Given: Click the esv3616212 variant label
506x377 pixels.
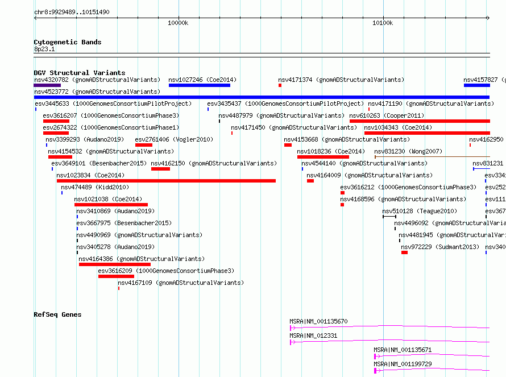Looking at the screenshot, I should [408, 187].
